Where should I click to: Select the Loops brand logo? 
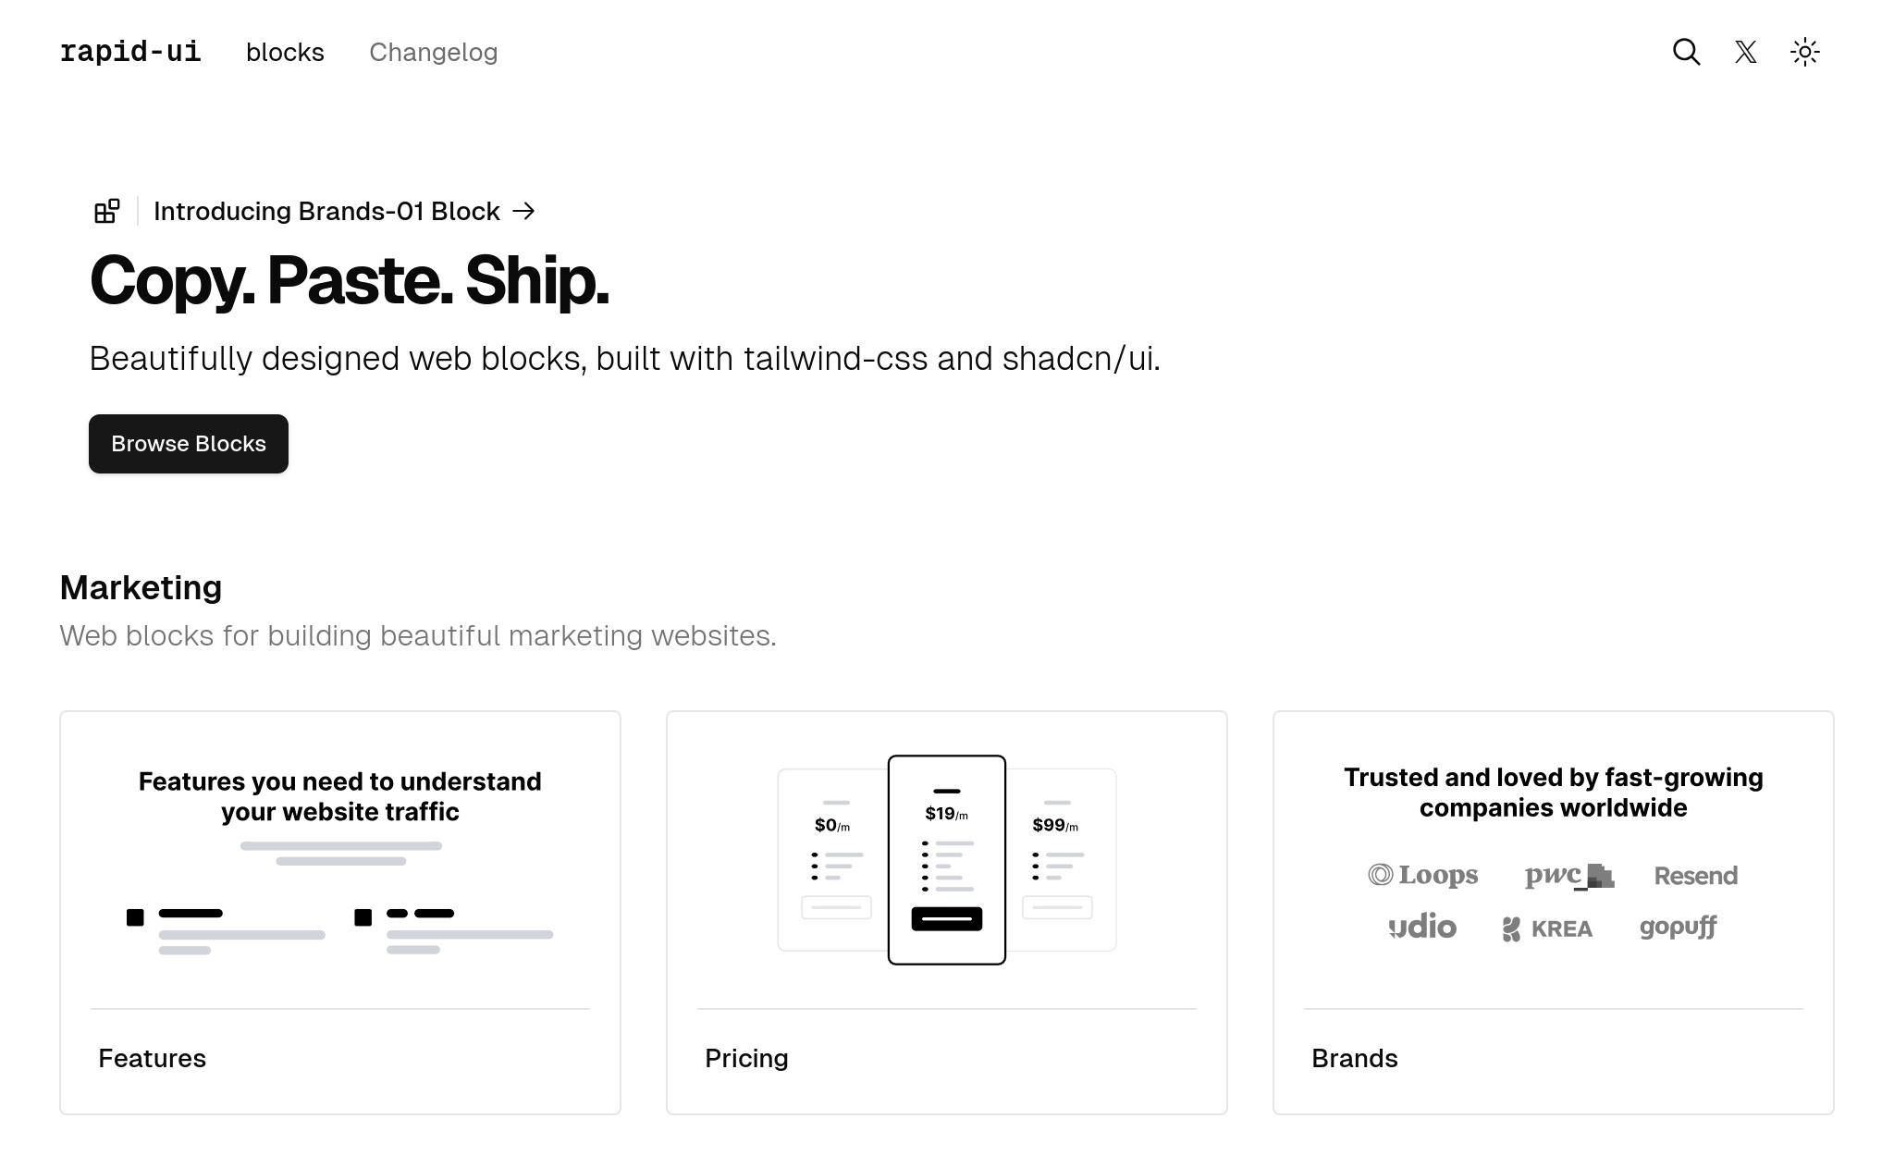1423,874
